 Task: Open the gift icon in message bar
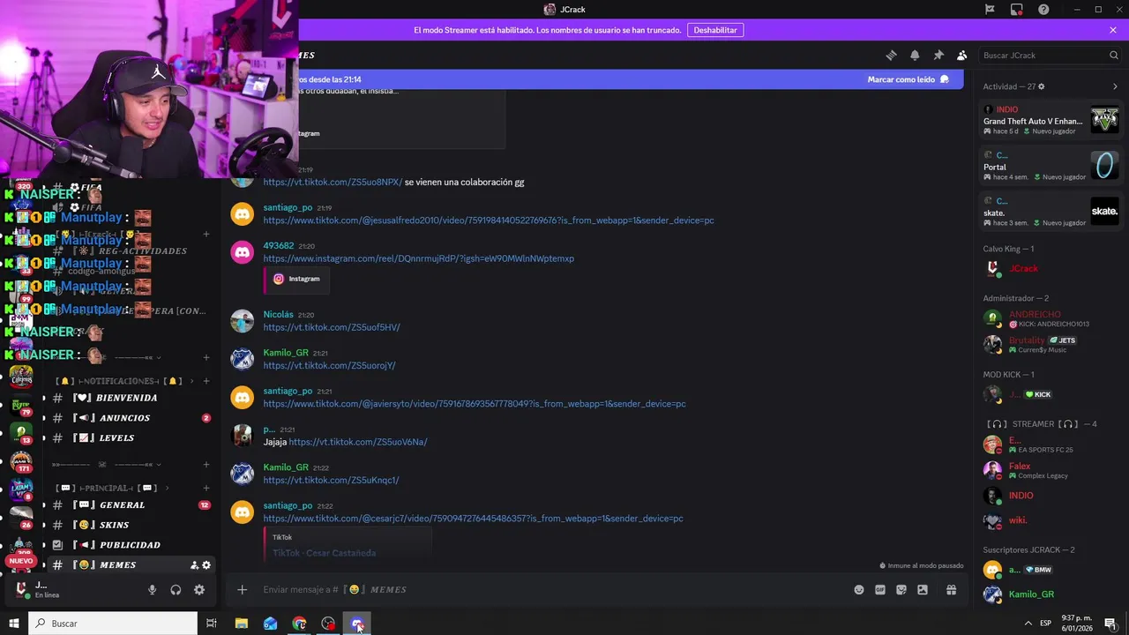pos(951,590)
